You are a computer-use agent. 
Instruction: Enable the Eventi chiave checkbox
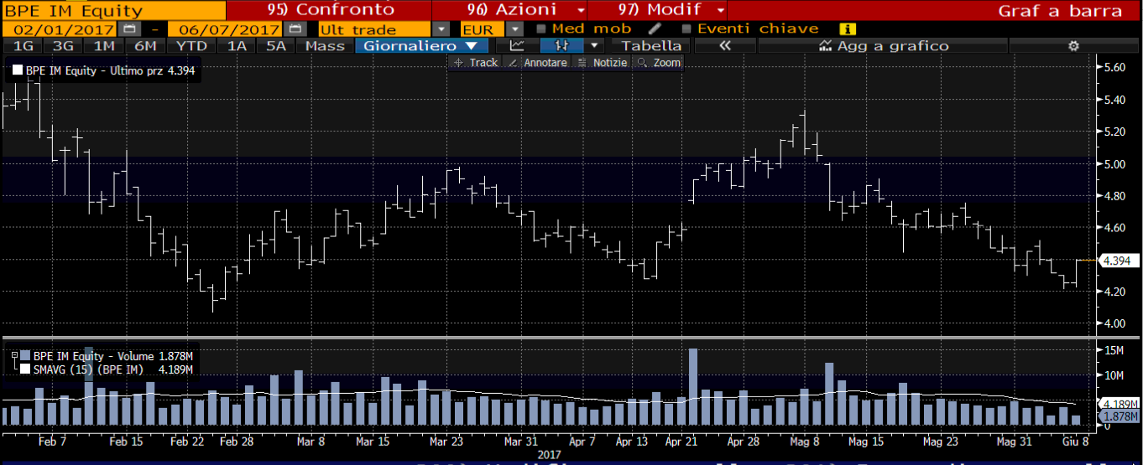tap(686, 28)
